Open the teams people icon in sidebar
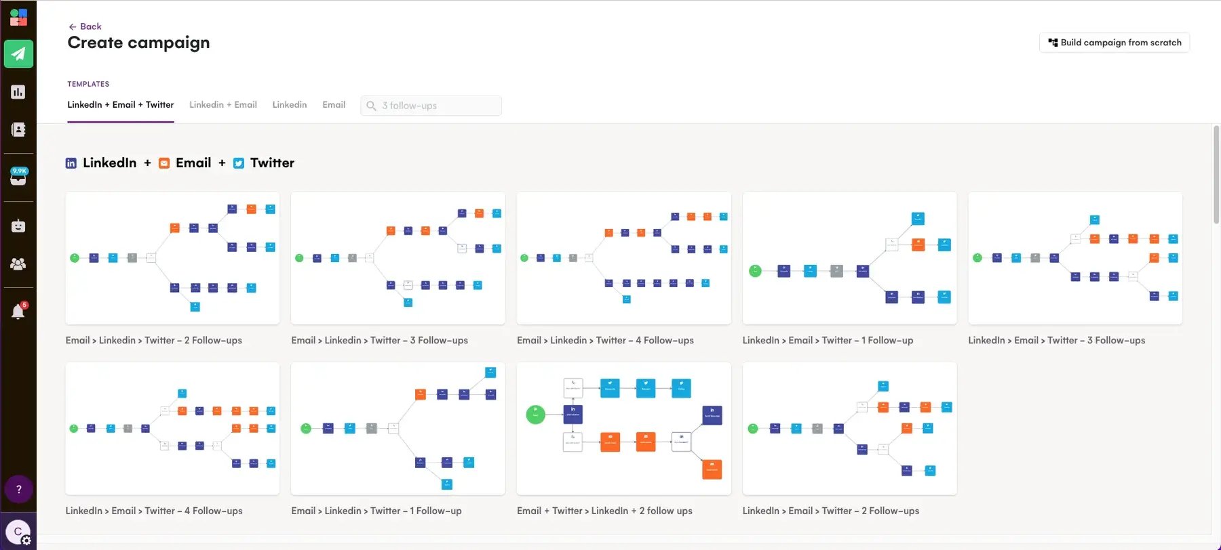Image resolution: width=1221 pixels, height=550 pixels. pos(18,263)
